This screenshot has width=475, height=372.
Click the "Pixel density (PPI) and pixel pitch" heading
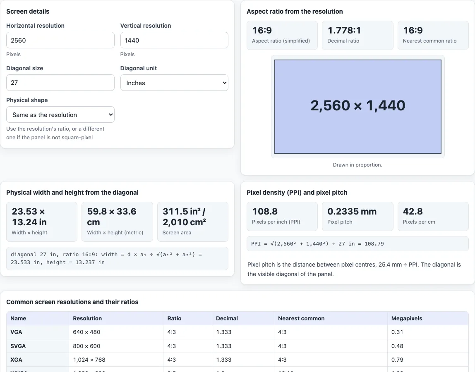pos(297,193)
